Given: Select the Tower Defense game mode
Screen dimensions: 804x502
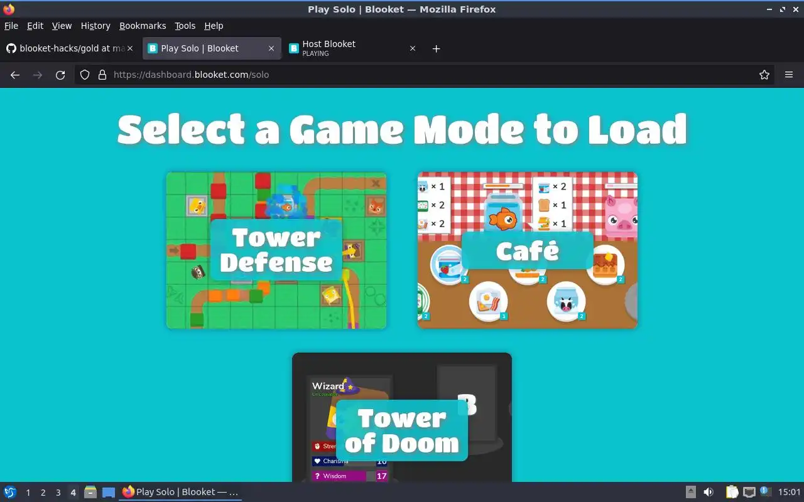Looking at the screenshot, I should 276,250.
